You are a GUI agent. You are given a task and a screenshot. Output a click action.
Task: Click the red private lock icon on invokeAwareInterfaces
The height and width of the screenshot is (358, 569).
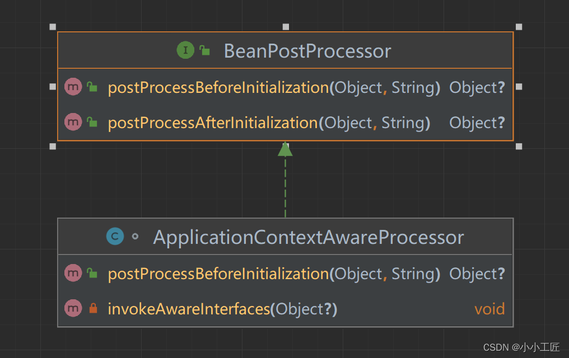pos(93,308)
